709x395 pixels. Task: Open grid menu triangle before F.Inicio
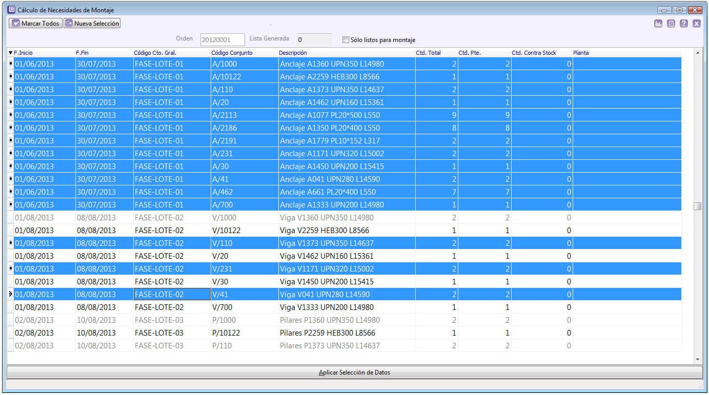10,53
